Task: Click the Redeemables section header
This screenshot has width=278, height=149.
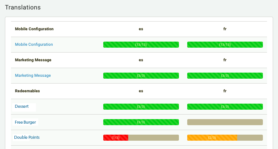Action: click(28, 91)
